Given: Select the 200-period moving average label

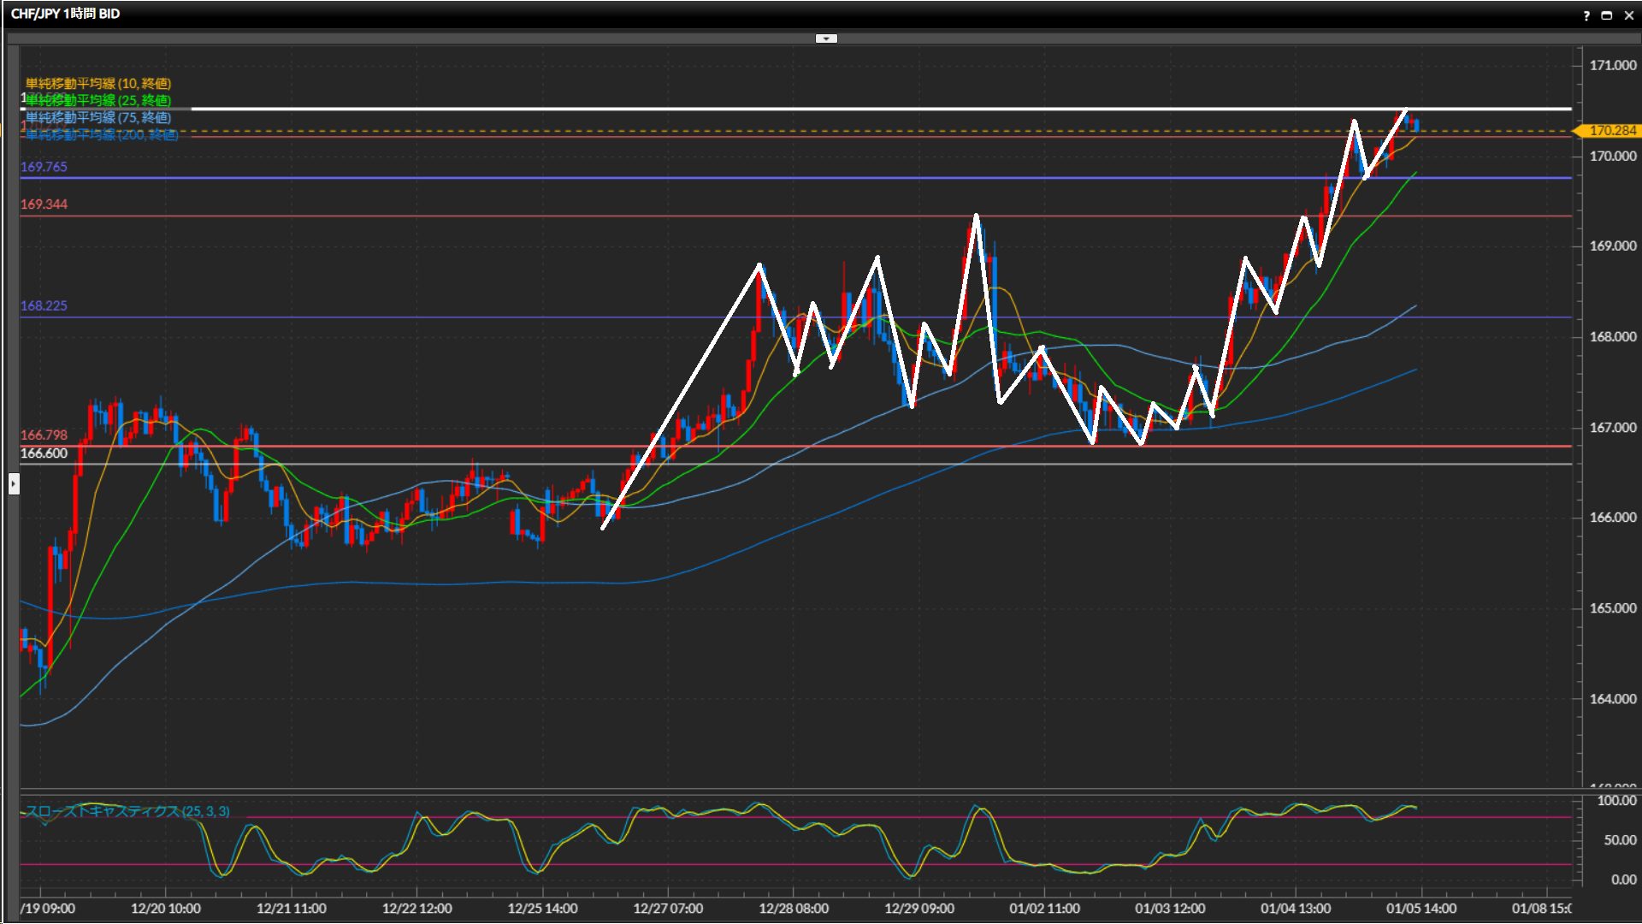Looking at the screenshot, I should (102, 134).
